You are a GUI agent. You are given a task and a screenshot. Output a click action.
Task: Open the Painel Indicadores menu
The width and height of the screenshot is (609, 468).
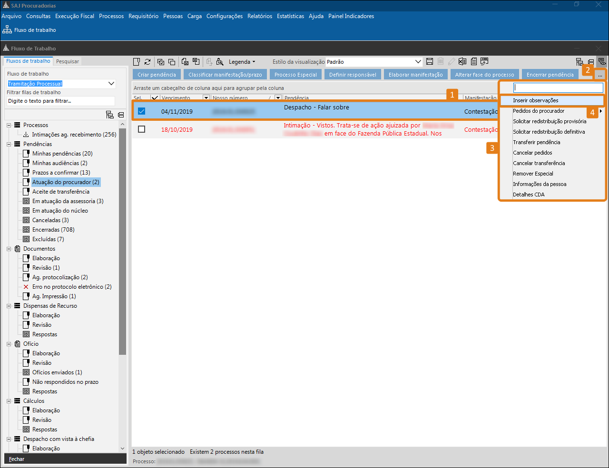pos(351,16)
